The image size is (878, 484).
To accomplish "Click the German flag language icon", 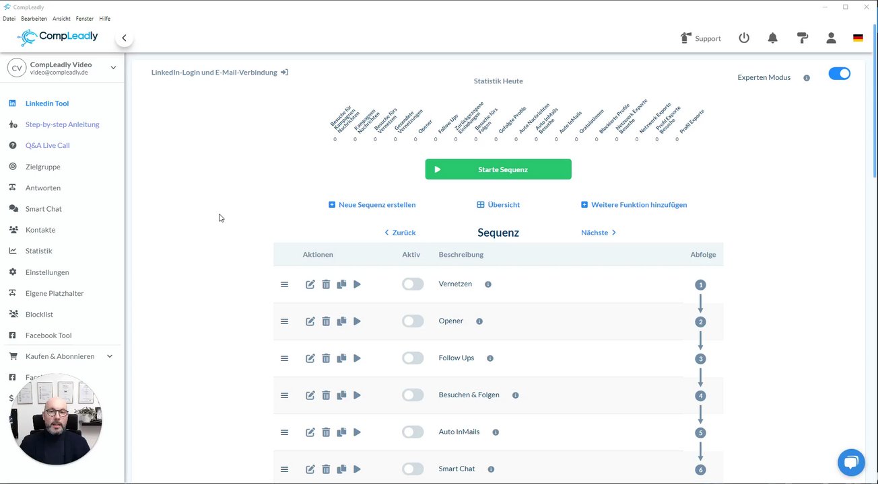I will 858,38.
